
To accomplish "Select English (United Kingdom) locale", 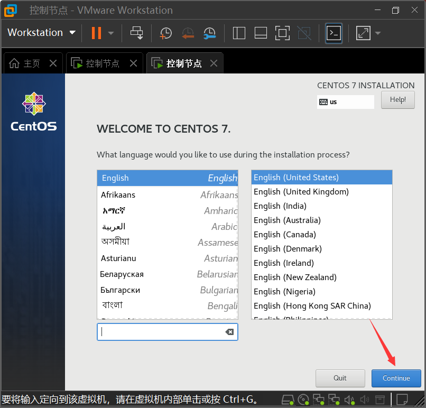I will 322,192.
